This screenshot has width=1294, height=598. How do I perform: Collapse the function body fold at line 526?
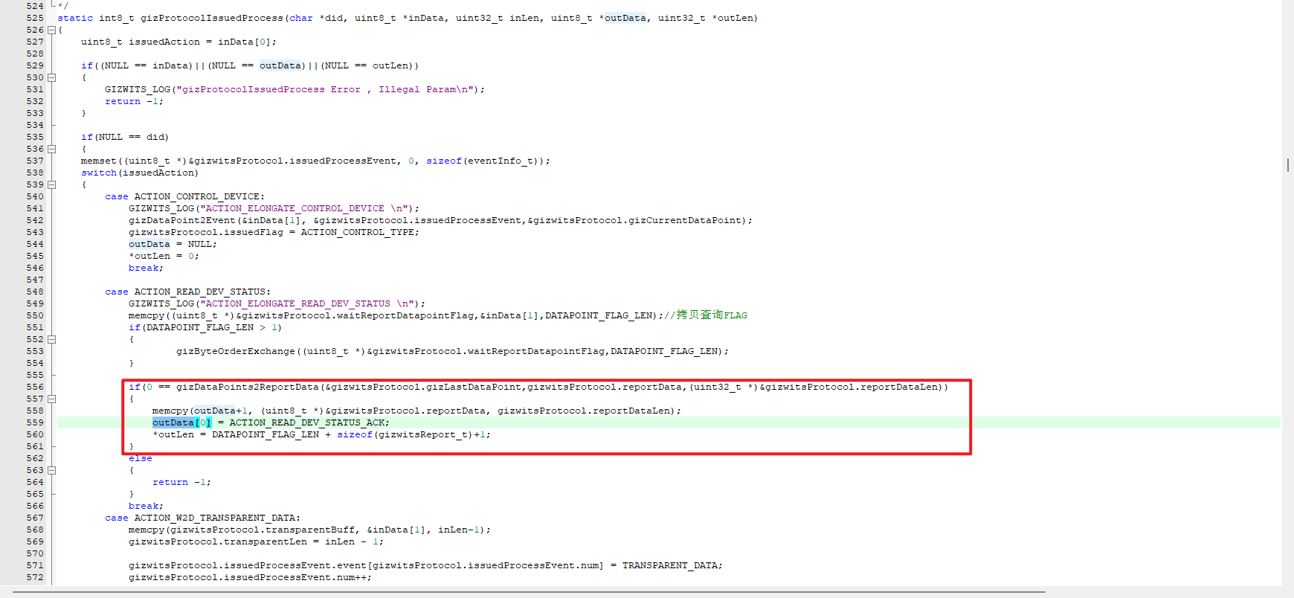51,30
